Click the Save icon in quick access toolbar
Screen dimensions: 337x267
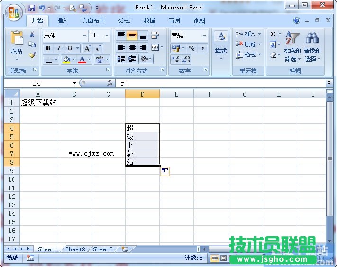(x=32, y=8)
